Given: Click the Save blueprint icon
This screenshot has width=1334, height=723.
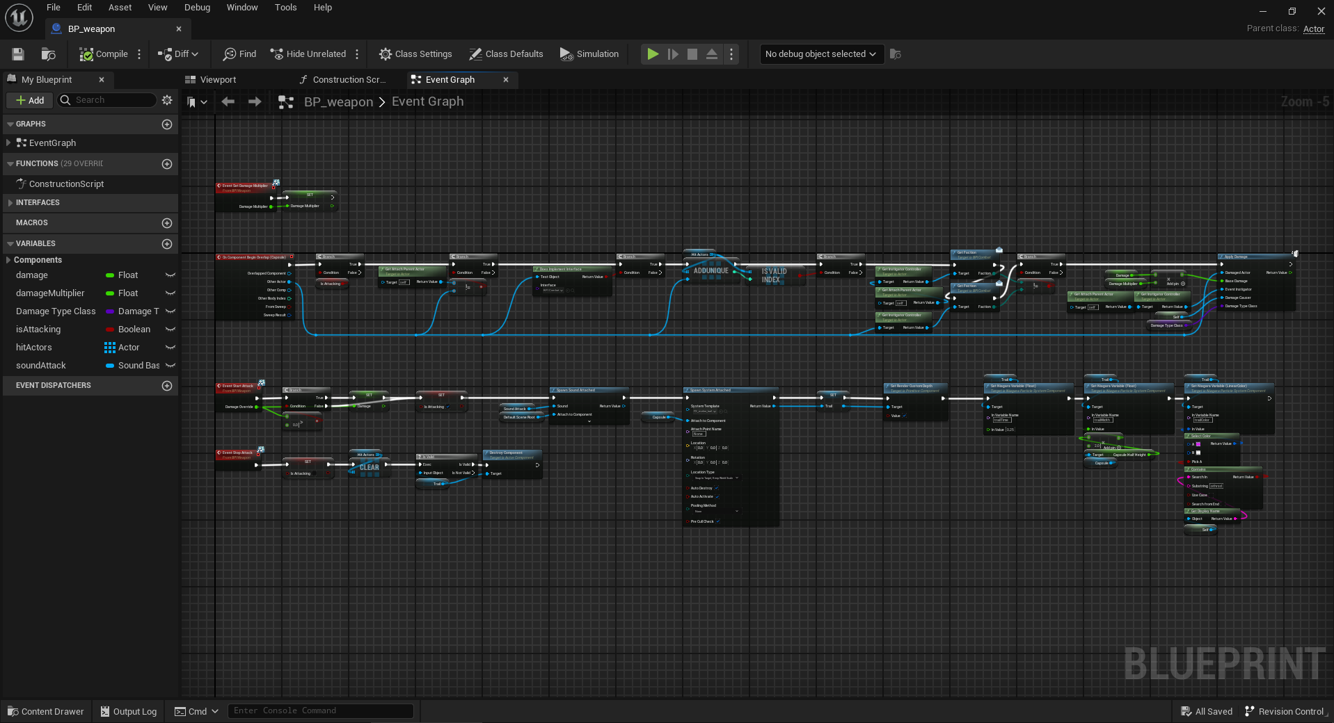Looking at the screenshot, I should [x=18, y=54].
